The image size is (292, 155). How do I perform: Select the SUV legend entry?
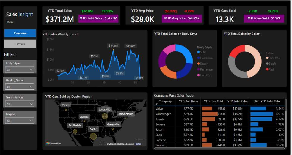[x=202, y=52]
